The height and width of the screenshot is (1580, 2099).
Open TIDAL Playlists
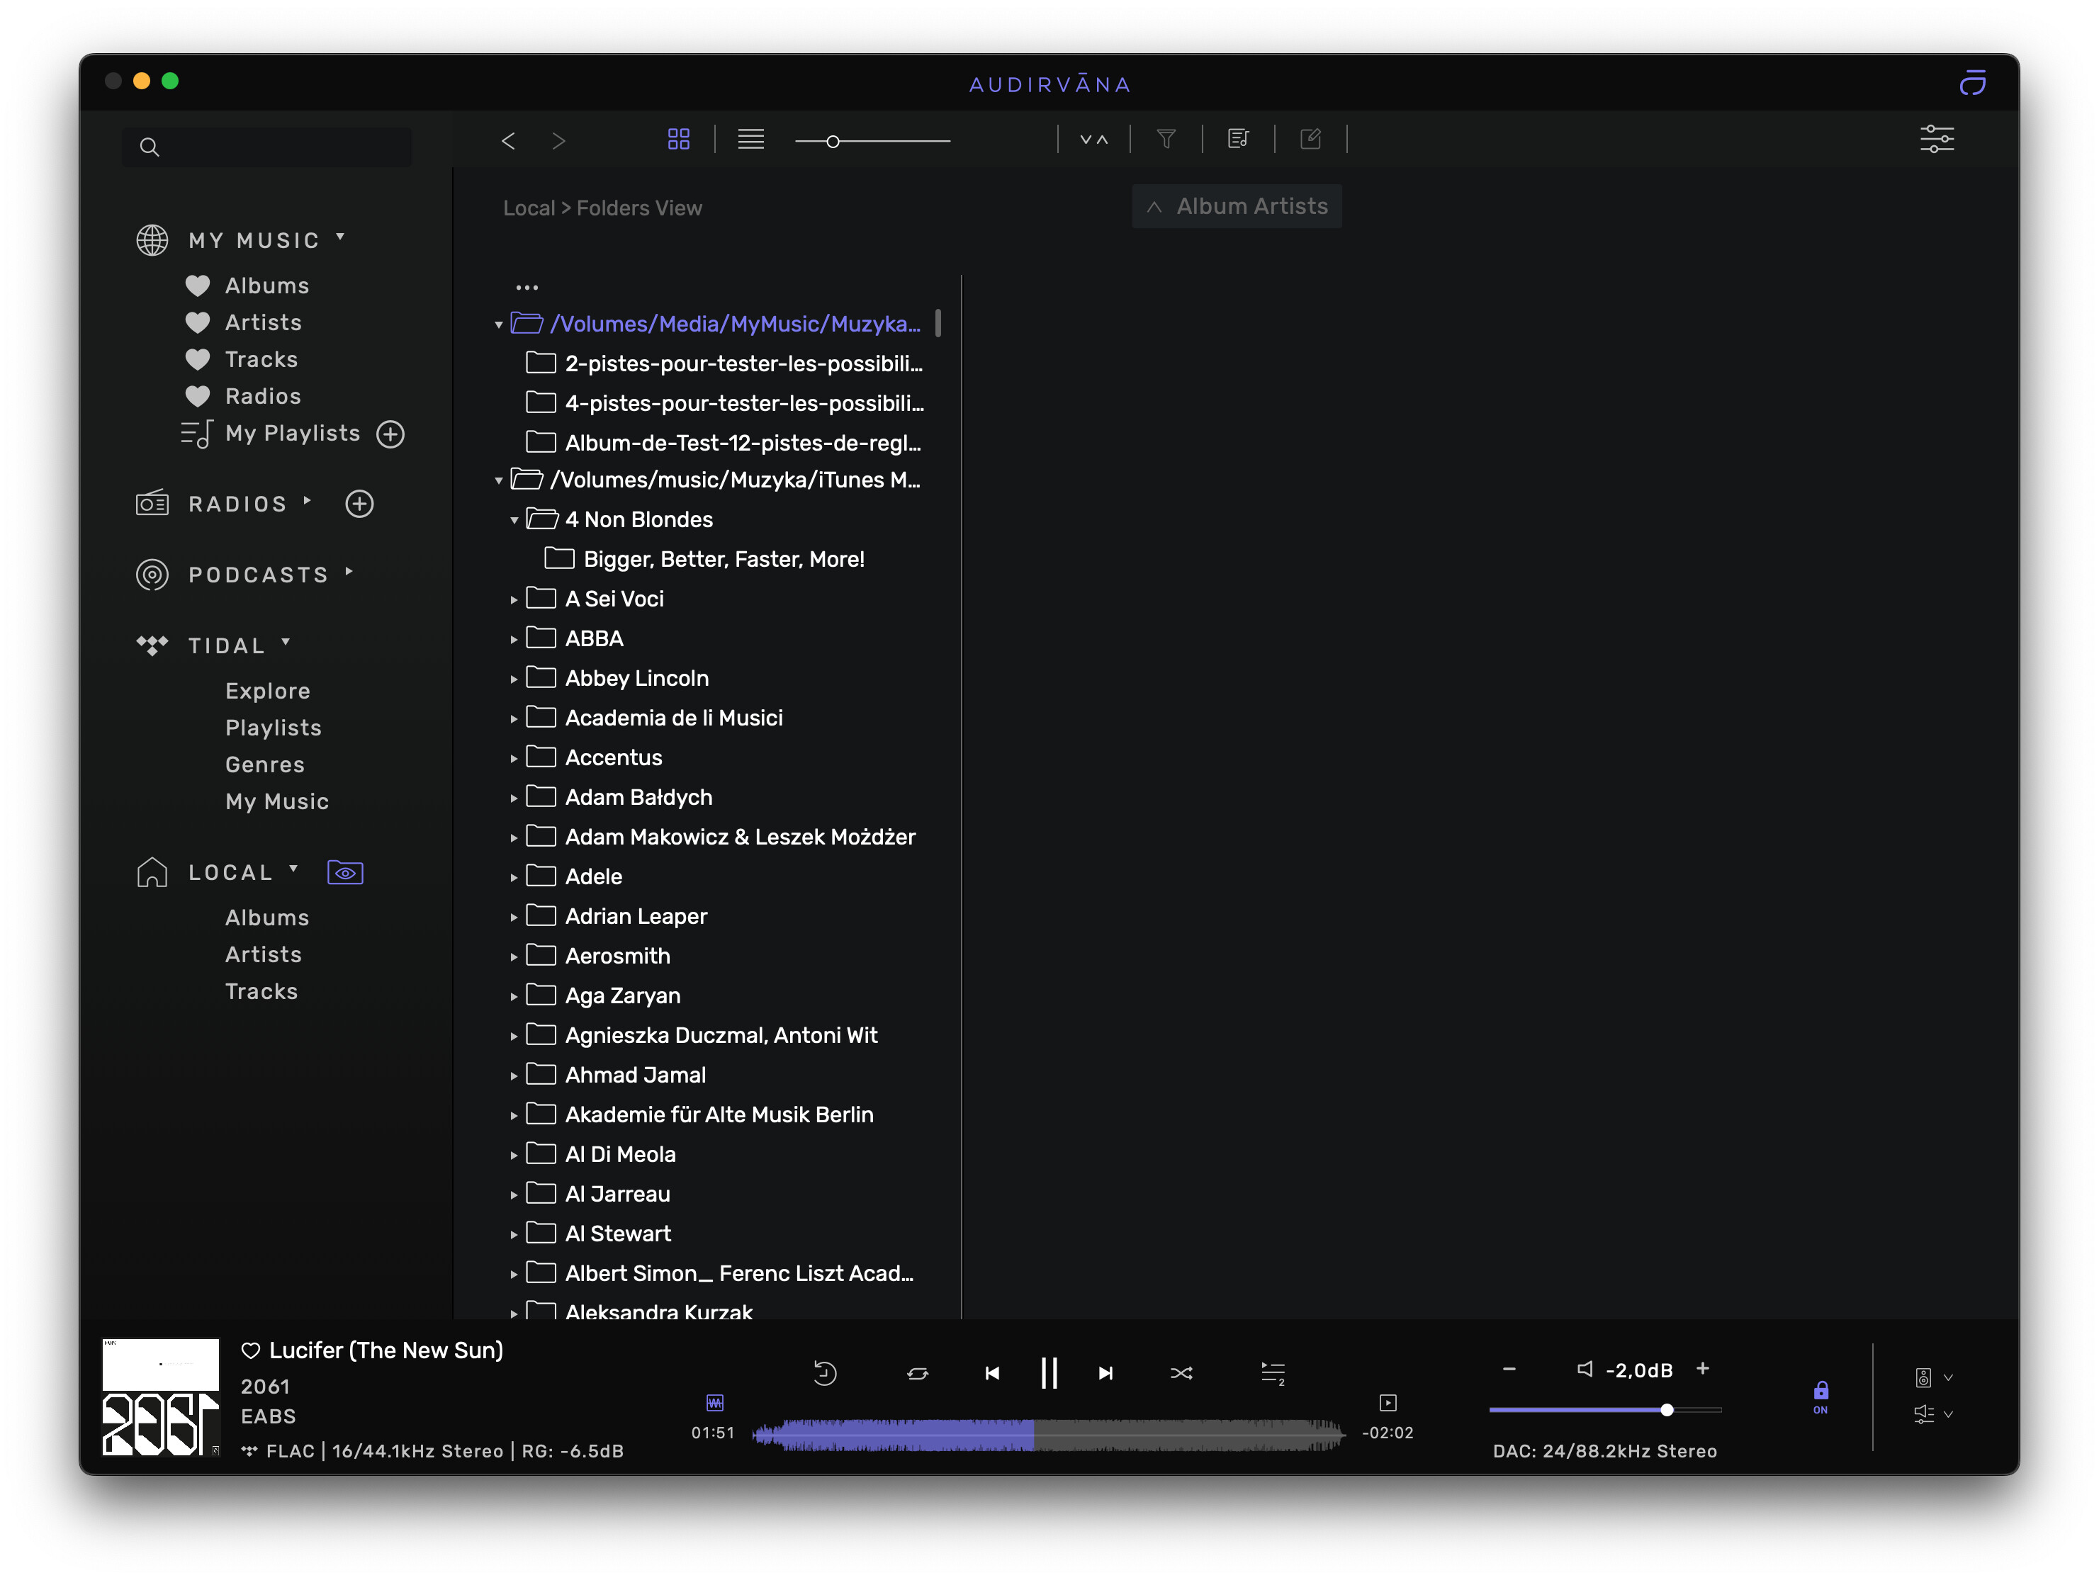(274, 728)
